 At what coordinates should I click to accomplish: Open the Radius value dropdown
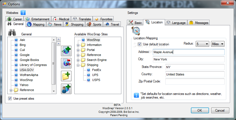(202, 44)
